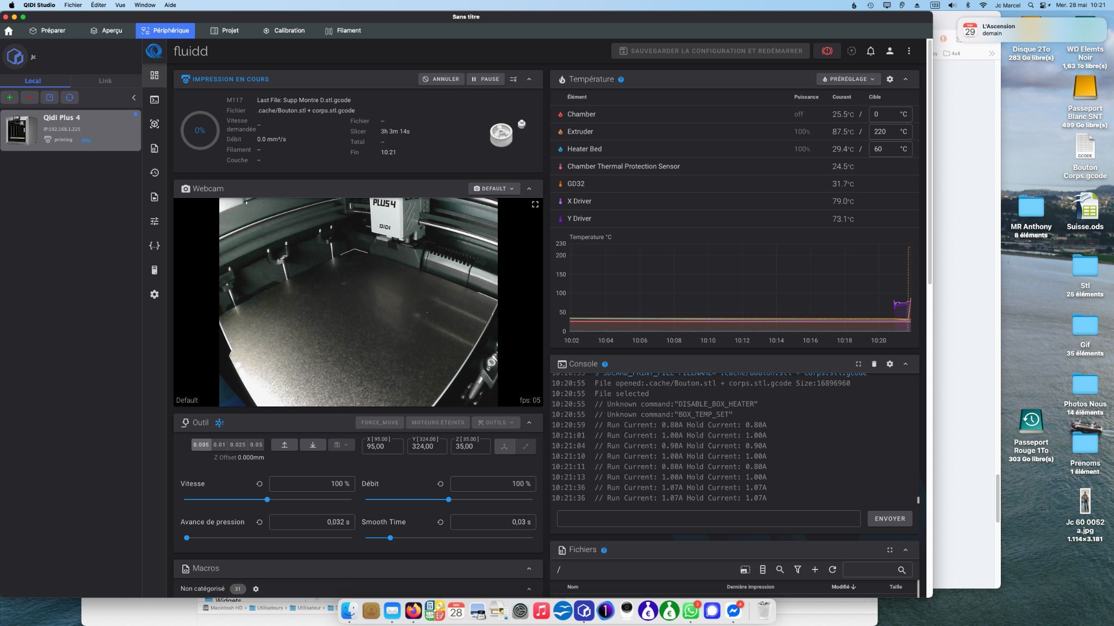Select 0.05 Z offset step
This screenshot has height=626, width=1114.
[256, 445]
